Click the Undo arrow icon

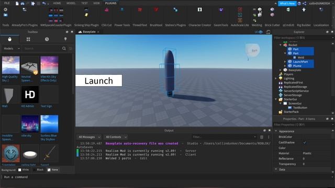tap(44, 4)
